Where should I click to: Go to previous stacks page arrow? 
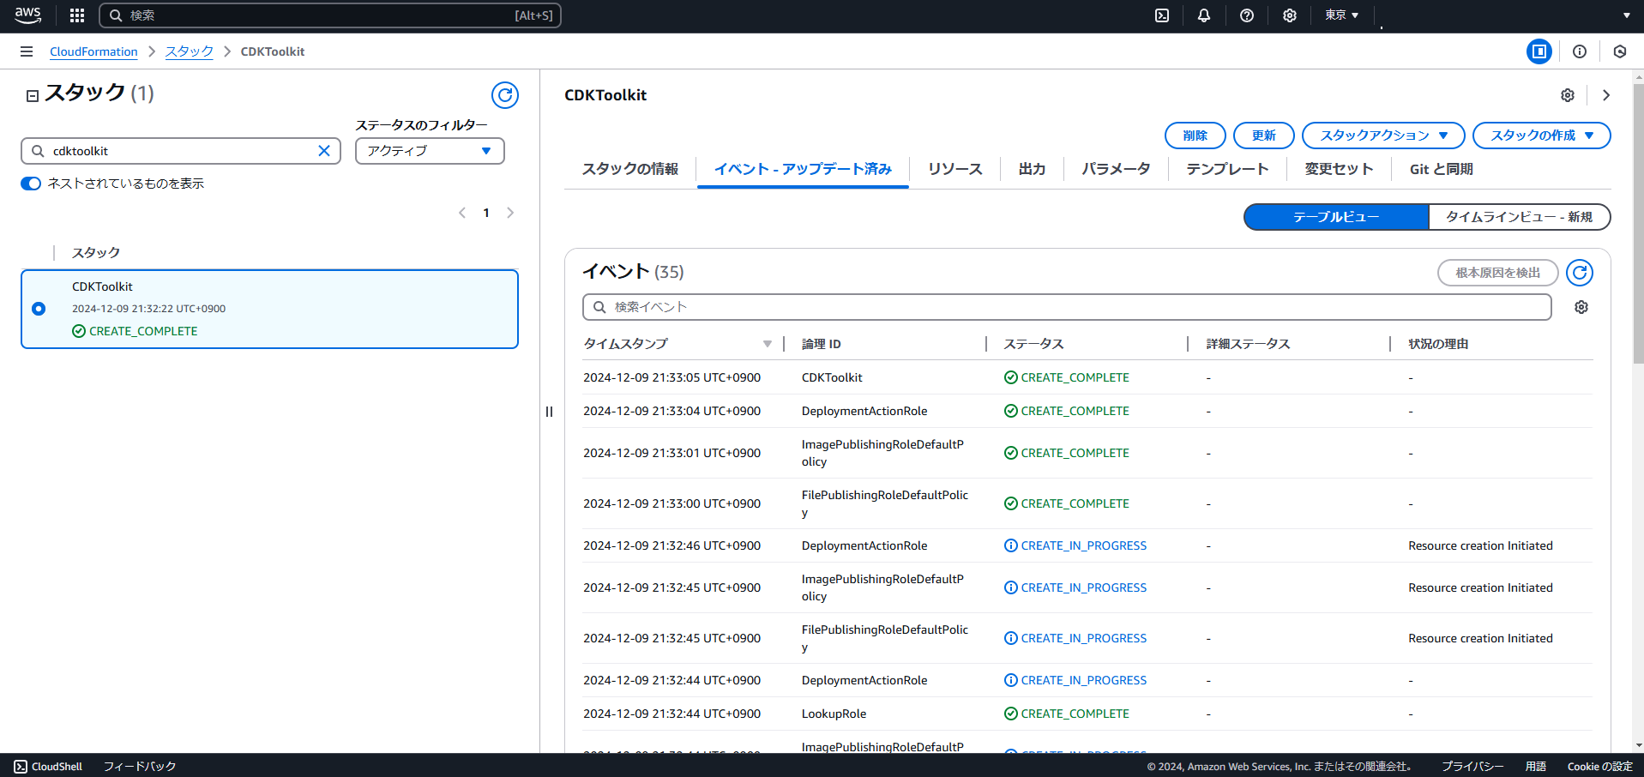(x=462, y=213)
